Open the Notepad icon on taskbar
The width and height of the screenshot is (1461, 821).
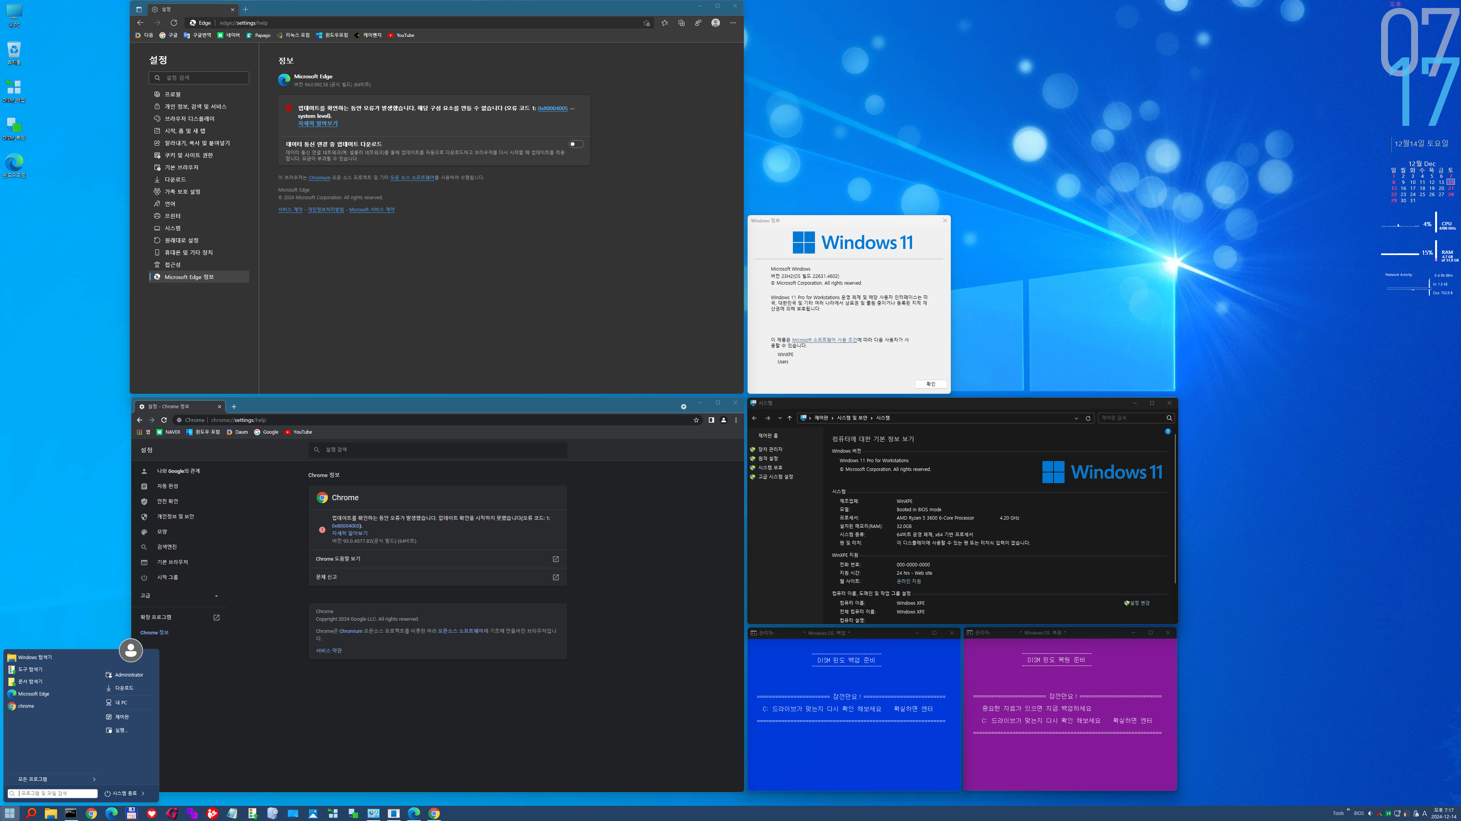(232, 813)
